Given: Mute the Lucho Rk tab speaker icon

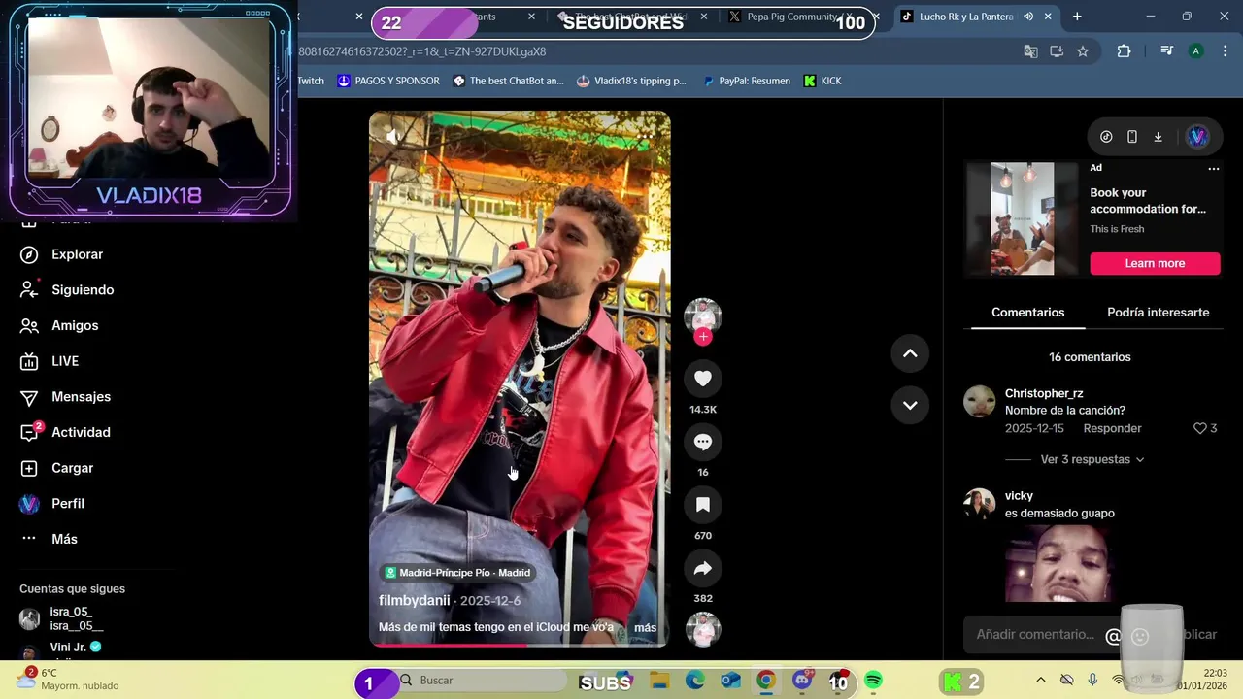Looking at the screenshot, I should click(x=1028, y=17).
